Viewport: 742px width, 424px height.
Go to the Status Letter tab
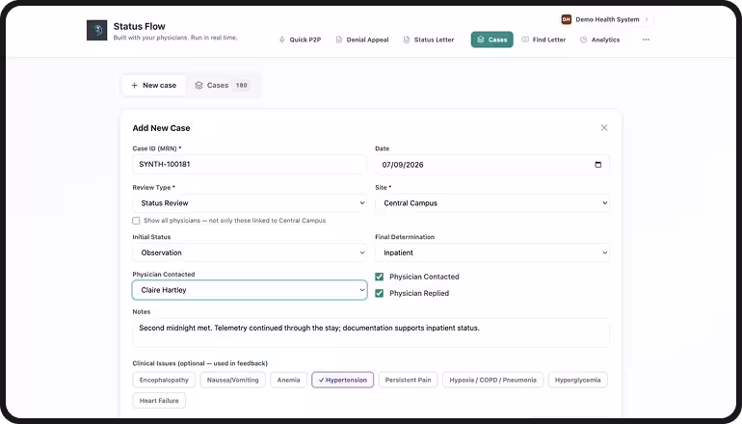[429, 40]
